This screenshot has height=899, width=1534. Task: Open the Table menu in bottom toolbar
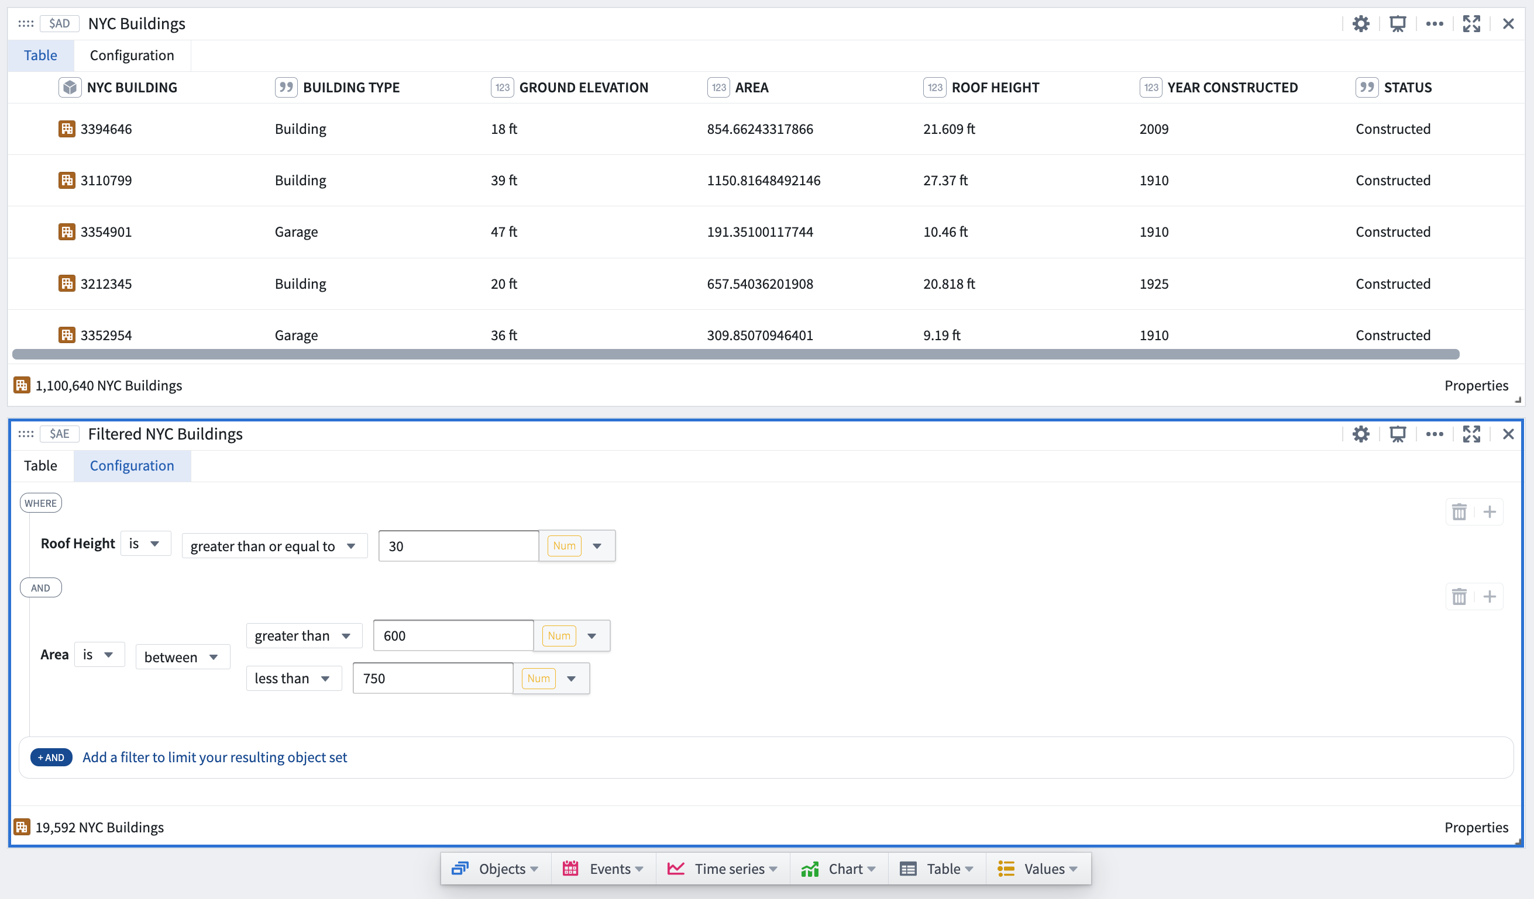point(937,869)
